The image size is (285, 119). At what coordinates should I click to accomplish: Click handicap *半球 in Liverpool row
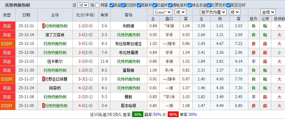(169, 26)
